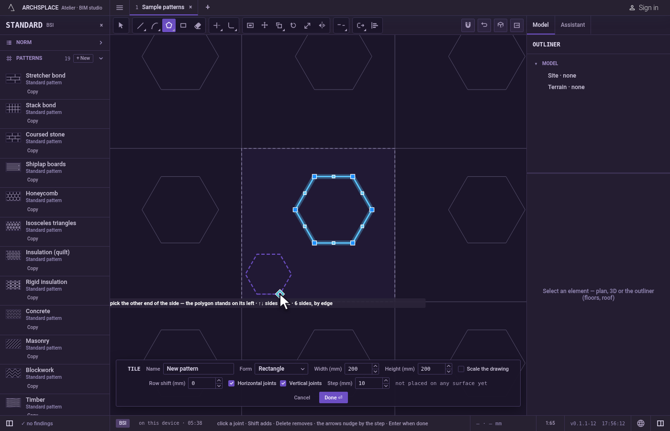Select the copy/duplicate tool
Viewport: 670px width, 431px height.
pos(279,25)
